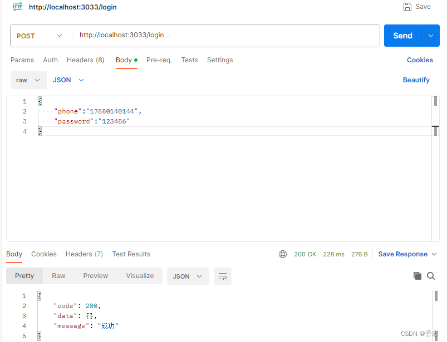Click the phone value 17550140144
Image resolution: width=447 pixels, height=342 pixels.
tap(112, 111)
